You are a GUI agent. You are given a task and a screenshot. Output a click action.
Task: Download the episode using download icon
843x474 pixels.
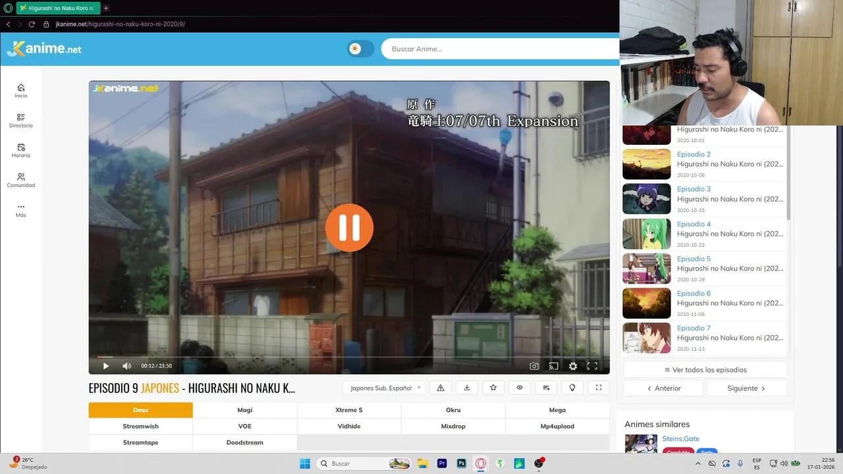[467, 388]
